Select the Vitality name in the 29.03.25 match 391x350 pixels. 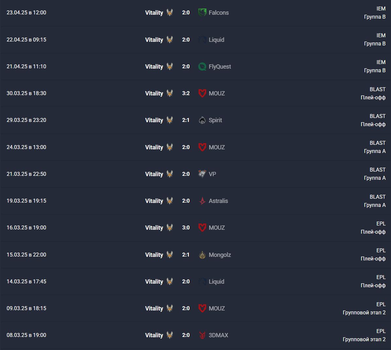point(154,120)
